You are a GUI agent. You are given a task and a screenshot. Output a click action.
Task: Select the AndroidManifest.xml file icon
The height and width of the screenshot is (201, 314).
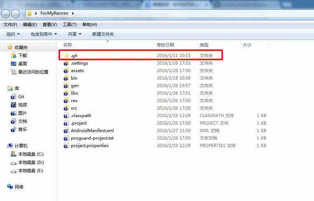pyautogui.click(x=66, y=131)
